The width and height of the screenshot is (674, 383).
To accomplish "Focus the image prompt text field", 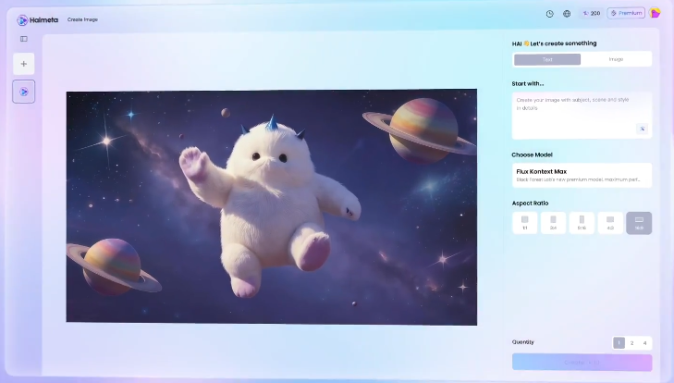I will 582,116.
